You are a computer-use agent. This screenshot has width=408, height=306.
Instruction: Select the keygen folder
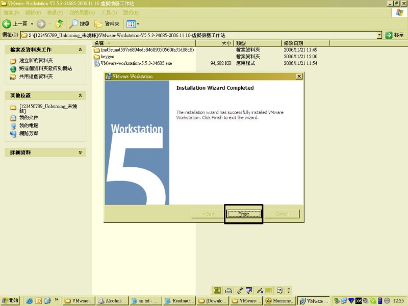tap(104, 57)
